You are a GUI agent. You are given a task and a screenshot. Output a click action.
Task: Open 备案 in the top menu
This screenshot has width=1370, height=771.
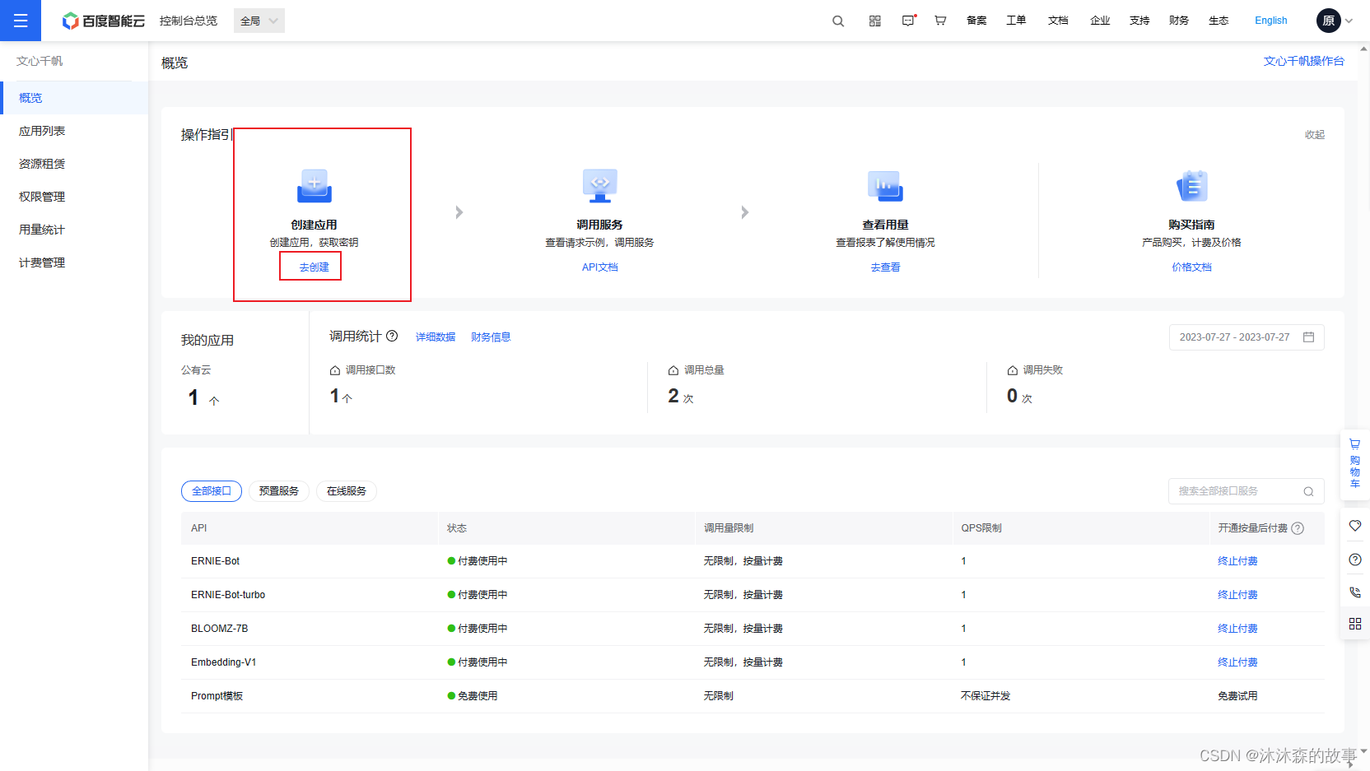click(976, 21)
